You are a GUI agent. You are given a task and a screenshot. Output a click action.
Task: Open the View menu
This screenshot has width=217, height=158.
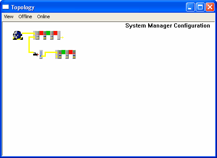click(8, 17)
